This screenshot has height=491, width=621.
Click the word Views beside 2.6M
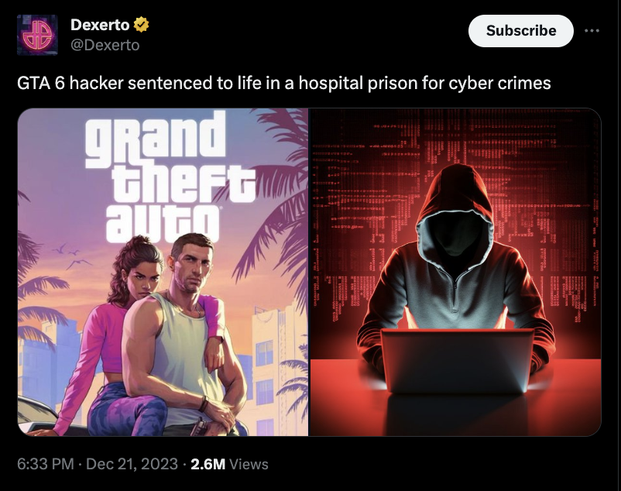pos(249,464)
